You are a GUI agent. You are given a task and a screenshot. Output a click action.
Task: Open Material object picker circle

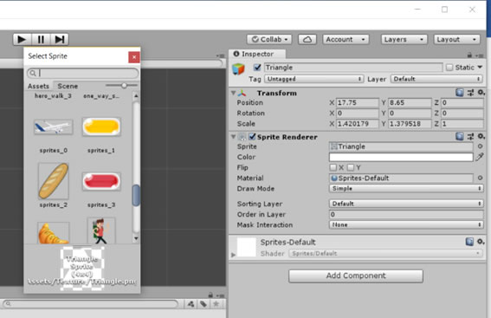[x=480, y=178]
